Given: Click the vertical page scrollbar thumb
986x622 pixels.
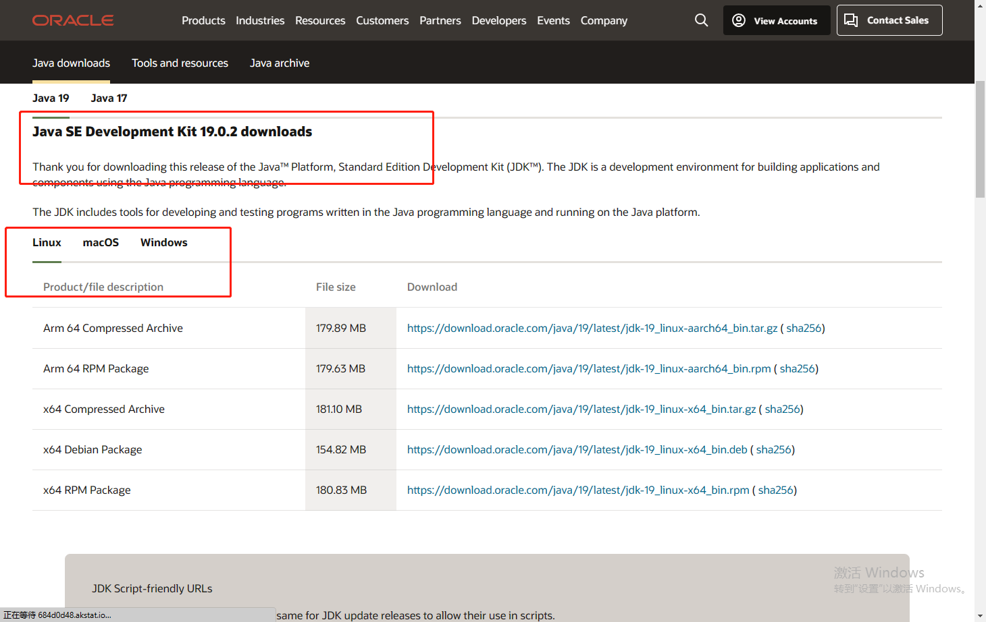Looking at the screenshot, I should pos(980,139).
